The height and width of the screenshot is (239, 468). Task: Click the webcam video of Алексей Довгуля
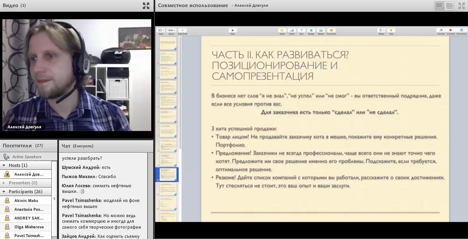pos(77,75)
